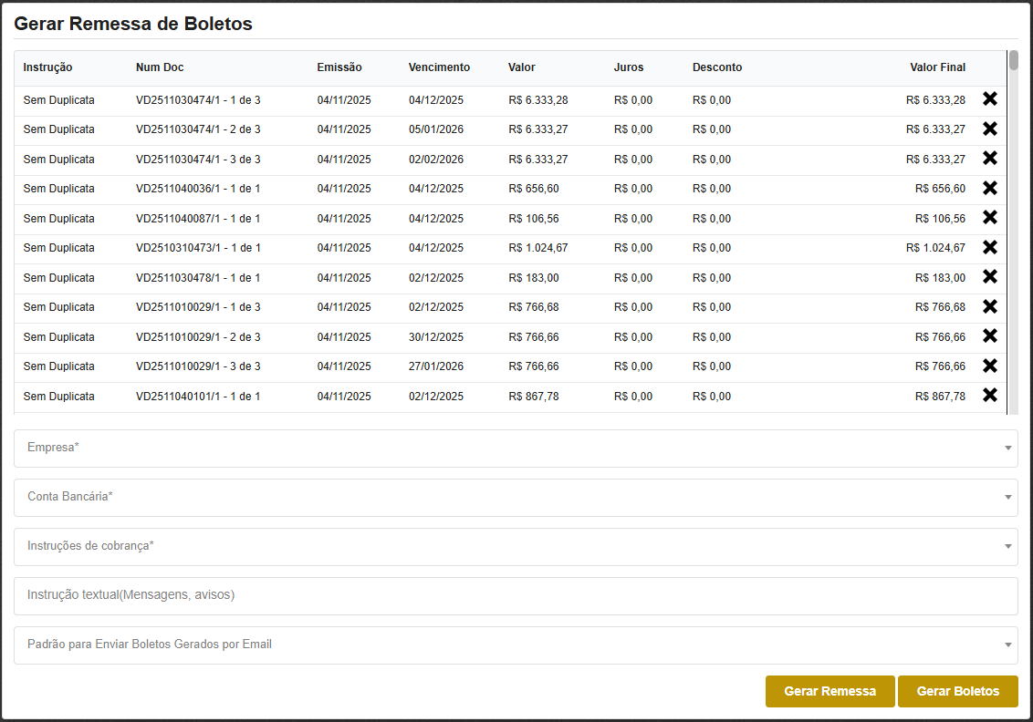Delete the VD2510310473/1 boleto entry
The height and width of the screenshot is (722, 1033).
[989, 247]
